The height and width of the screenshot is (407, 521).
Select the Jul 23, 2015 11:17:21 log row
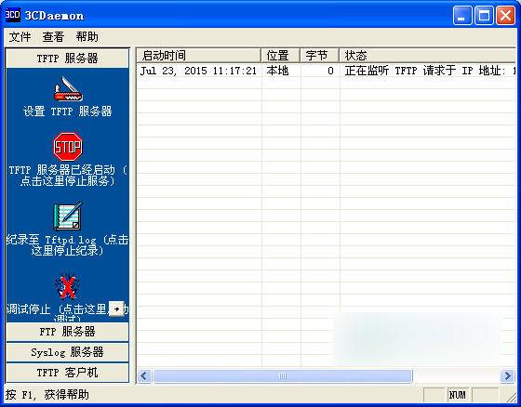tap(327, 71)
